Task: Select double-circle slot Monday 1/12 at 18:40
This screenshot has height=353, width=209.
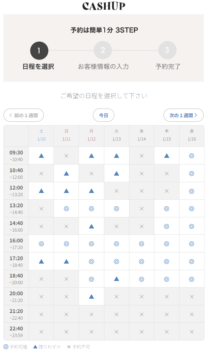Action: pyautogui.click(x=91, y=279)
